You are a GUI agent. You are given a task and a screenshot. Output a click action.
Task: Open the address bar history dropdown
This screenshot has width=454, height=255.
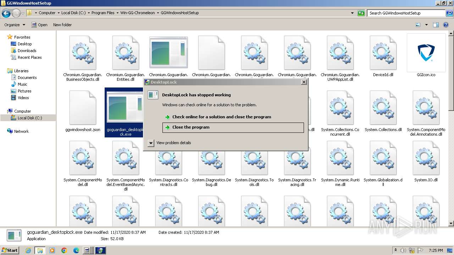click(352, 13)
